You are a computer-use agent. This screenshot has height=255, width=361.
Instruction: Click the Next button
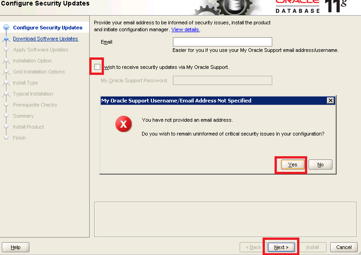[281, 247]
